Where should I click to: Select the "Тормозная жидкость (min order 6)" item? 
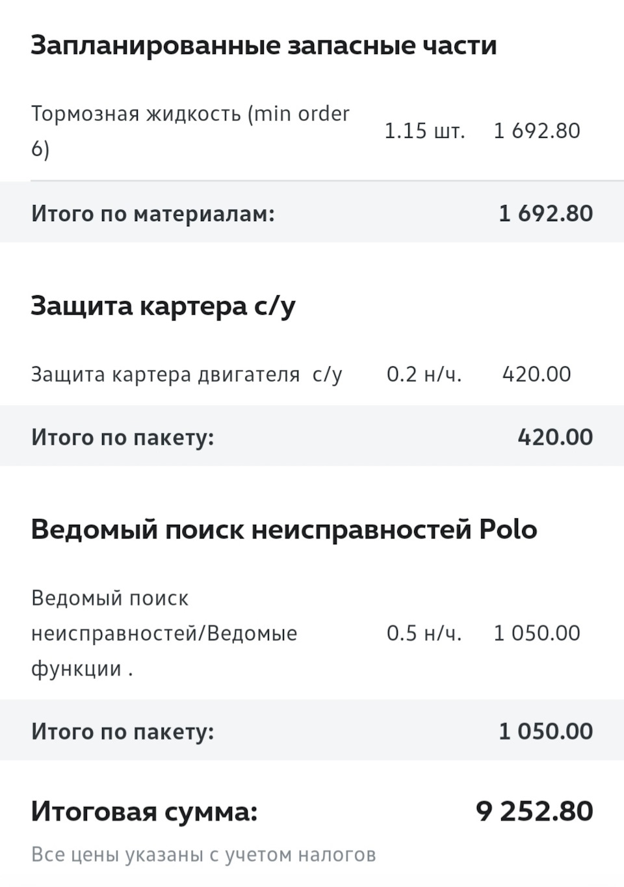click(x=190, y=131)
